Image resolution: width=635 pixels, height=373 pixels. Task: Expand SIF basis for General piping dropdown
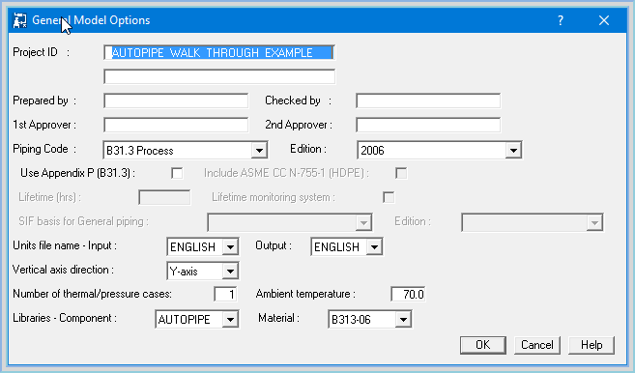point(363,222)
